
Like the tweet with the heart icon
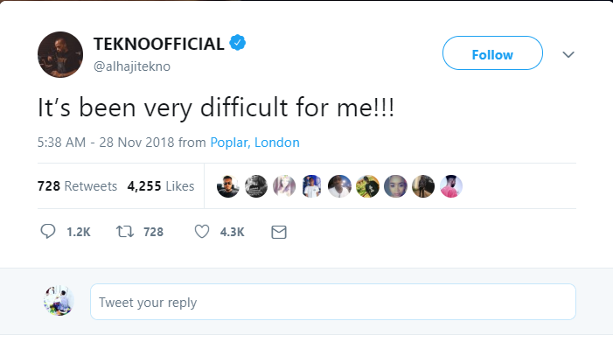(202, 232)
